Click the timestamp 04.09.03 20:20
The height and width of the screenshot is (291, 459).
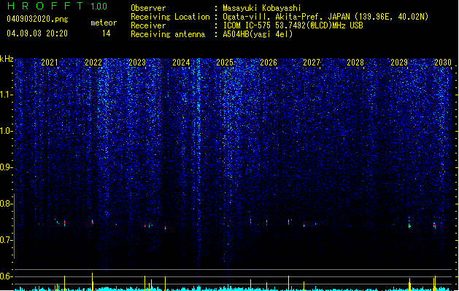37,33
